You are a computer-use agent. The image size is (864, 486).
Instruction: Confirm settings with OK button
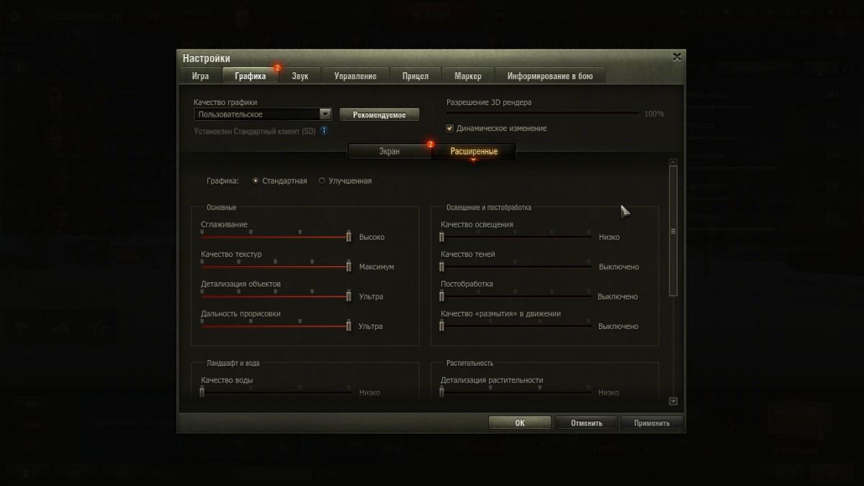pyautogui.click(x=520, y=423)
